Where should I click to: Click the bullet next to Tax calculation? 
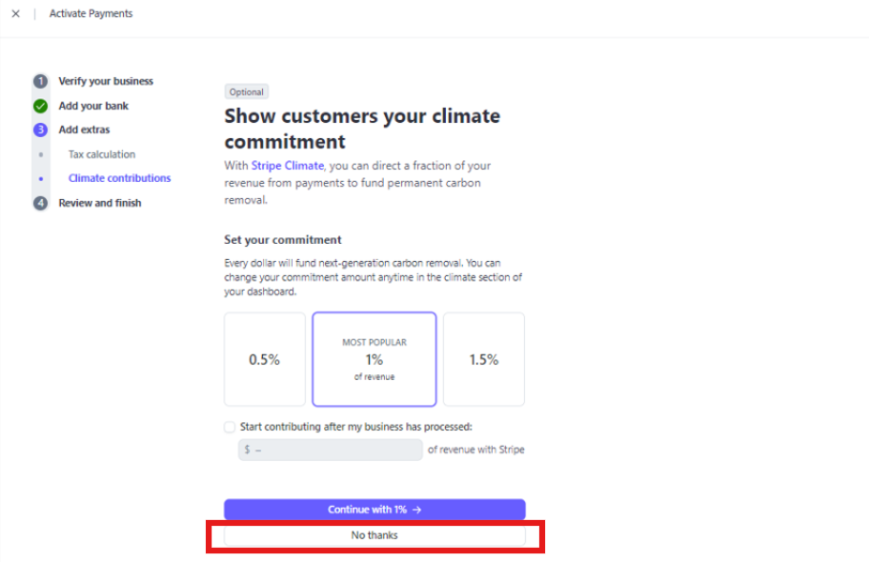click(40, 154)
